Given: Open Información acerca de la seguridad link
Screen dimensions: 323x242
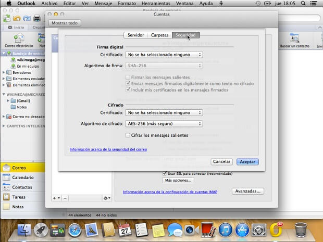Looking at the screenshot, I should click(x=108, y=149).
